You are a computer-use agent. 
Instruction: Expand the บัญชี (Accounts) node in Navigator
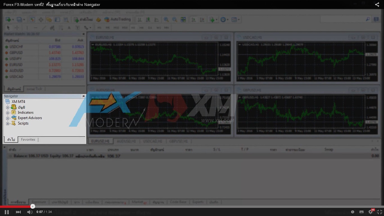point(8,107)
